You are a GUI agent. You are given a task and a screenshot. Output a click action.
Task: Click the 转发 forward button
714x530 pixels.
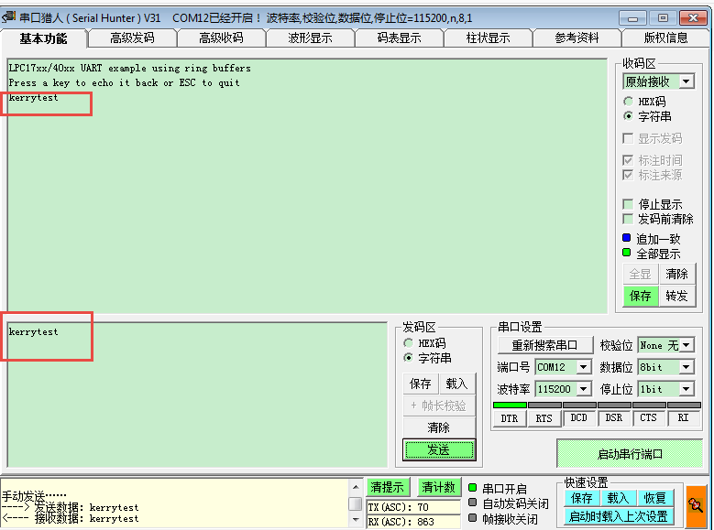[677, 297]
